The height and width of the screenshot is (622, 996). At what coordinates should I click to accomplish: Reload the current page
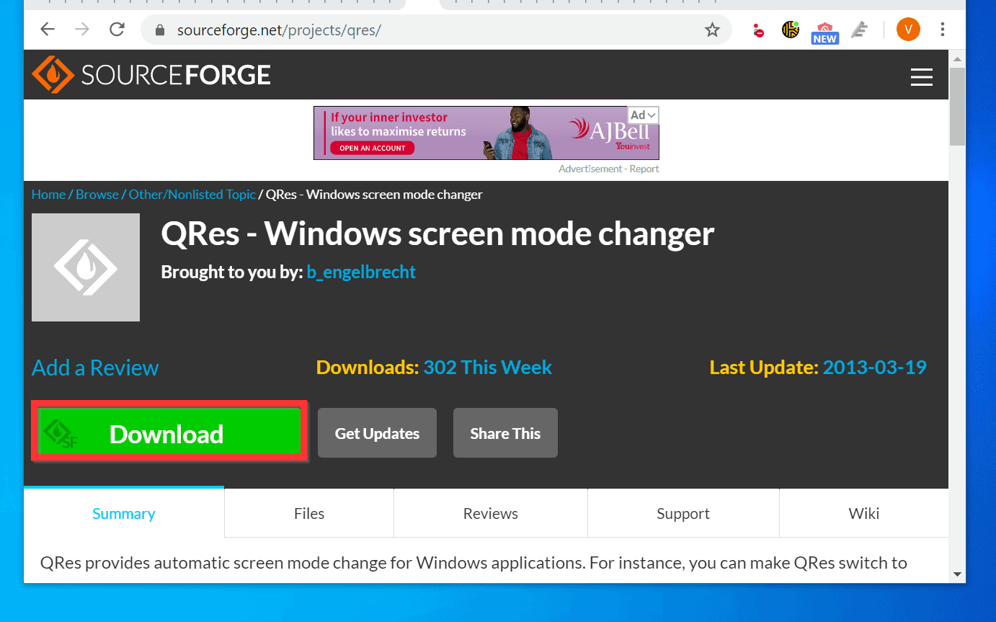pyautogui.click(x=117, y=30)
